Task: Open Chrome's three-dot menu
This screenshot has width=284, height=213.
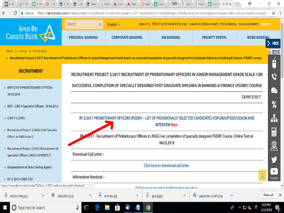Action: coord(280,13)
